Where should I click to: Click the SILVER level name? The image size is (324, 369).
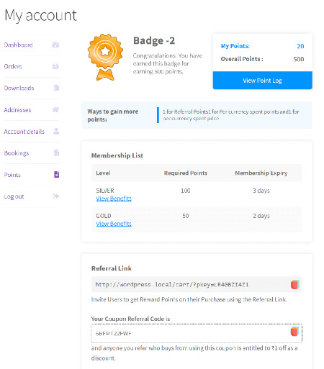(105, 191)
